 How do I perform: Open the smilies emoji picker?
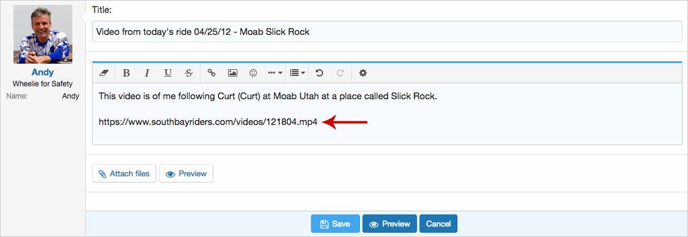(253, 73)
